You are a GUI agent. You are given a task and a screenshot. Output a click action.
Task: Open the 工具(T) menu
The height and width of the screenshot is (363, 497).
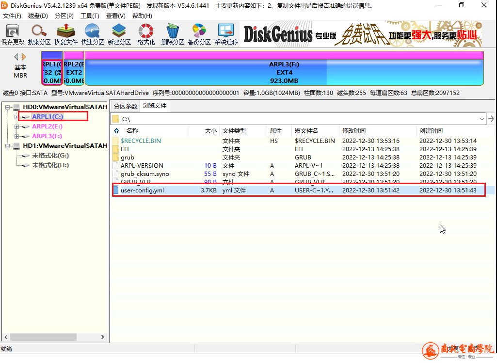tap(90, 16)
